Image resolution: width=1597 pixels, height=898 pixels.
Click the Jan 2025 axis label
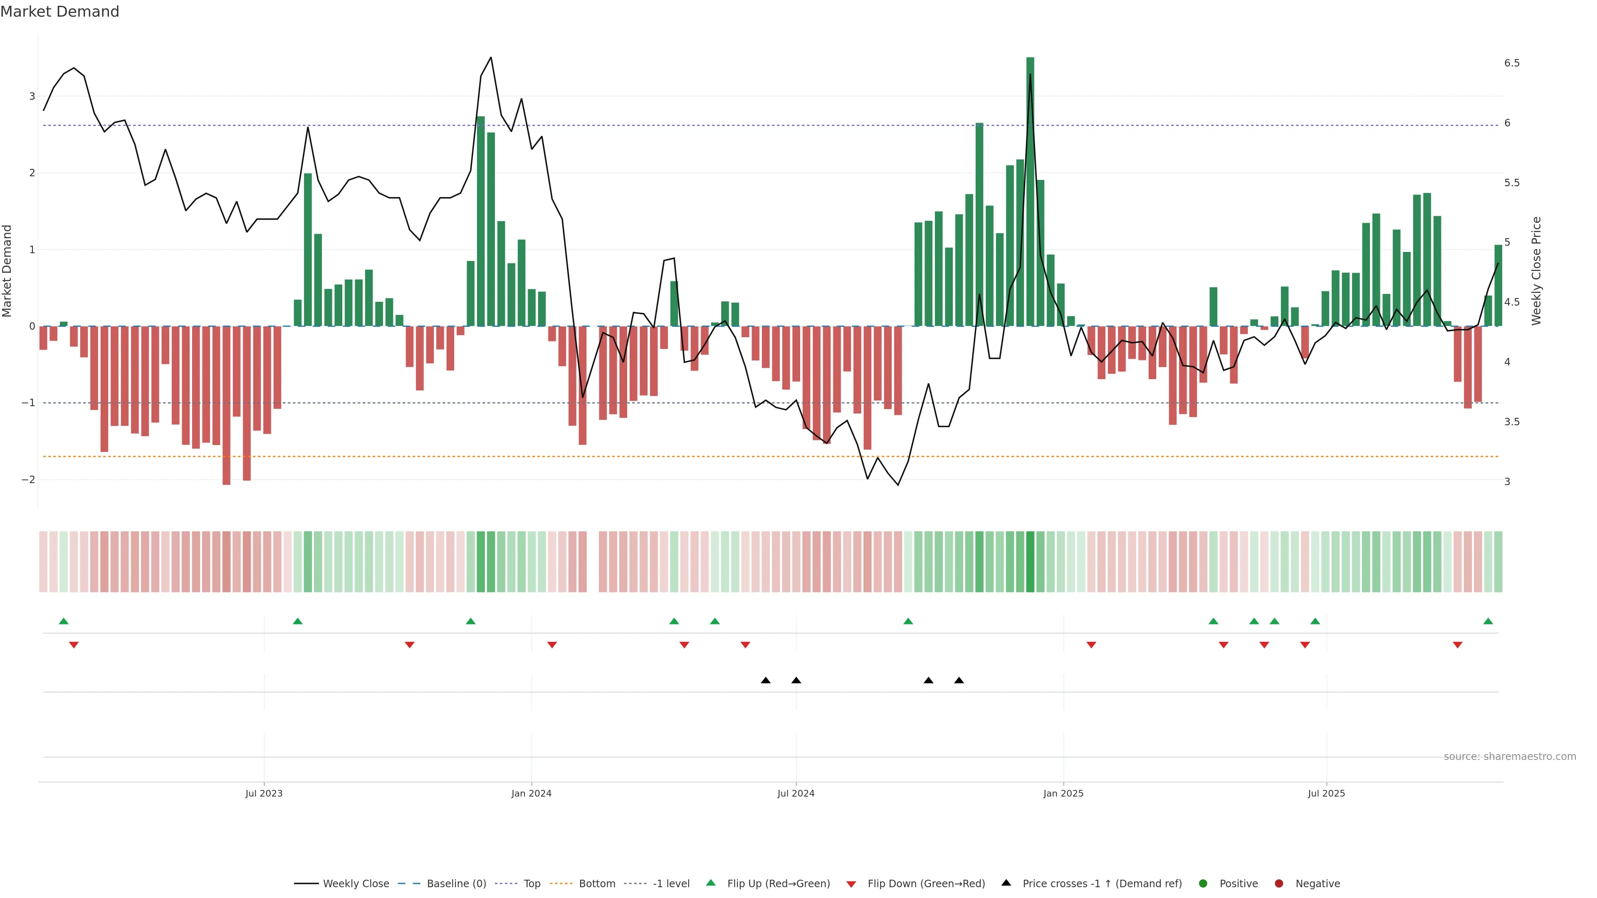1063,793
